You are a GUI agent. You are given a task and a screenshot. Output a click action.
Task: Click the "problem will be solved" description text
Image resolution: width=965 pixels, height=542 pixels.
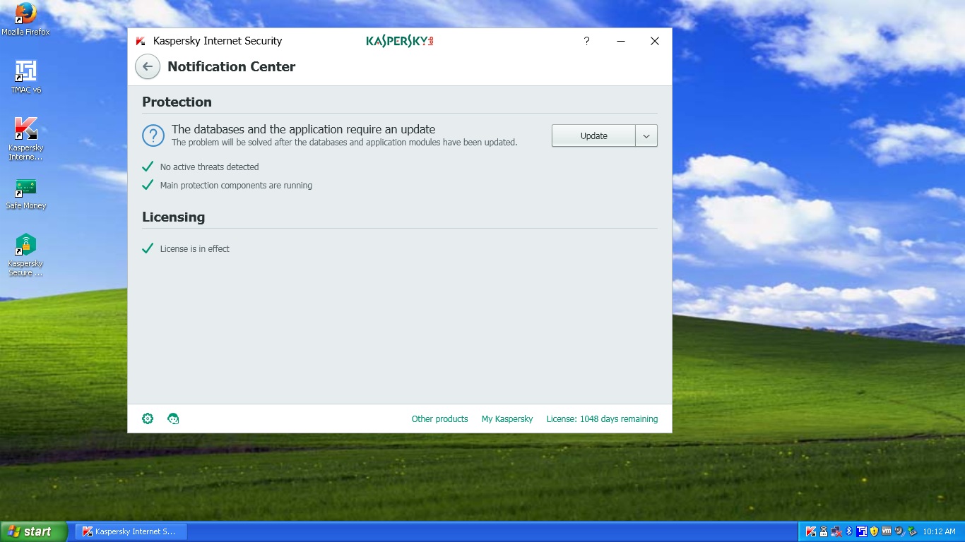point(345,143)
